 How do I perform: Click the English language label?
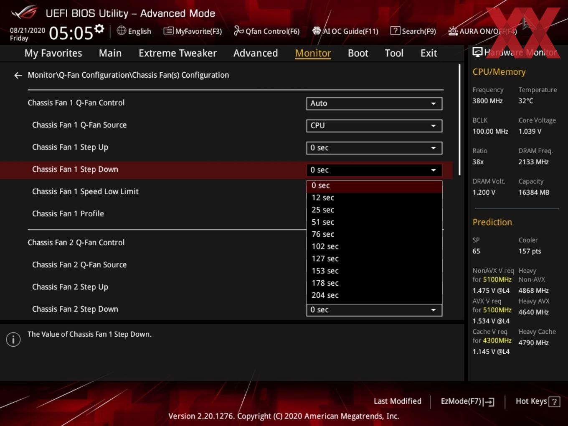coord(139,31)
